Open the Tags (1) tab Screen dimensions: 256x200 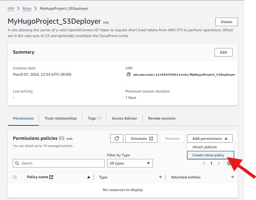[x=94, y=118]
